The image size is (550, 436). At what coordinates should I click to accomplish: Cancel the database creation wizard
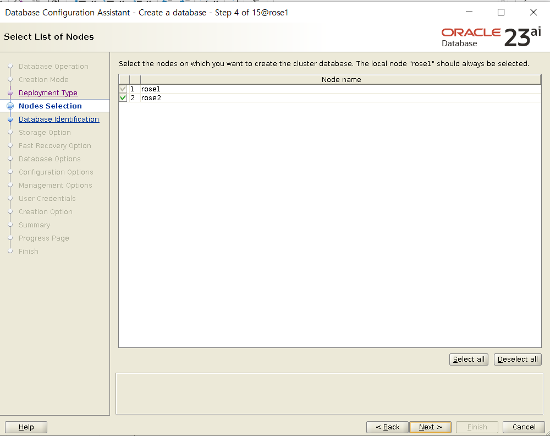tap(524, 427)
